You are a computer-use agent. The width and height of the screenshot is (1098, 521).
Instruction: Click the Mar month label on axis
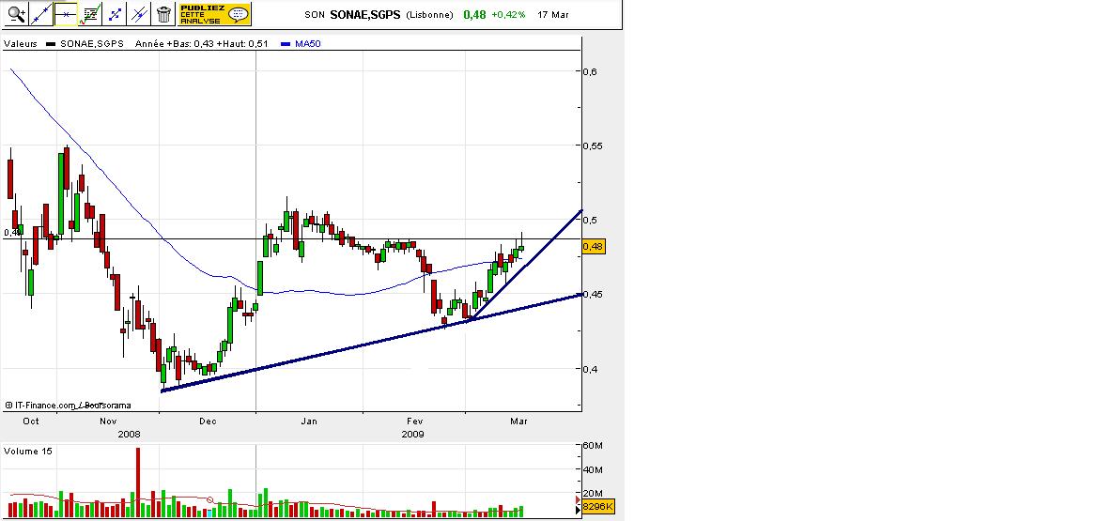[x=518, y=421]
